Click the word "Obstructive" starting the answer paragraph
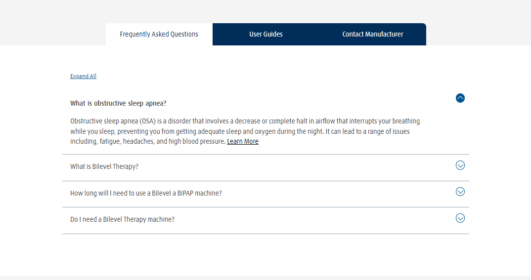 click(x=87, y=121)
